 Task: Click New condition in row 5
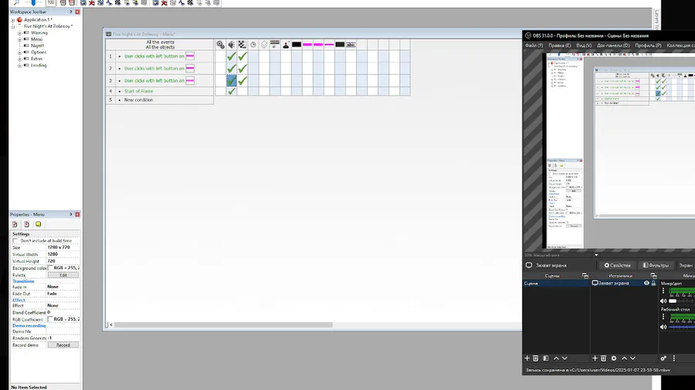[138, 100]
